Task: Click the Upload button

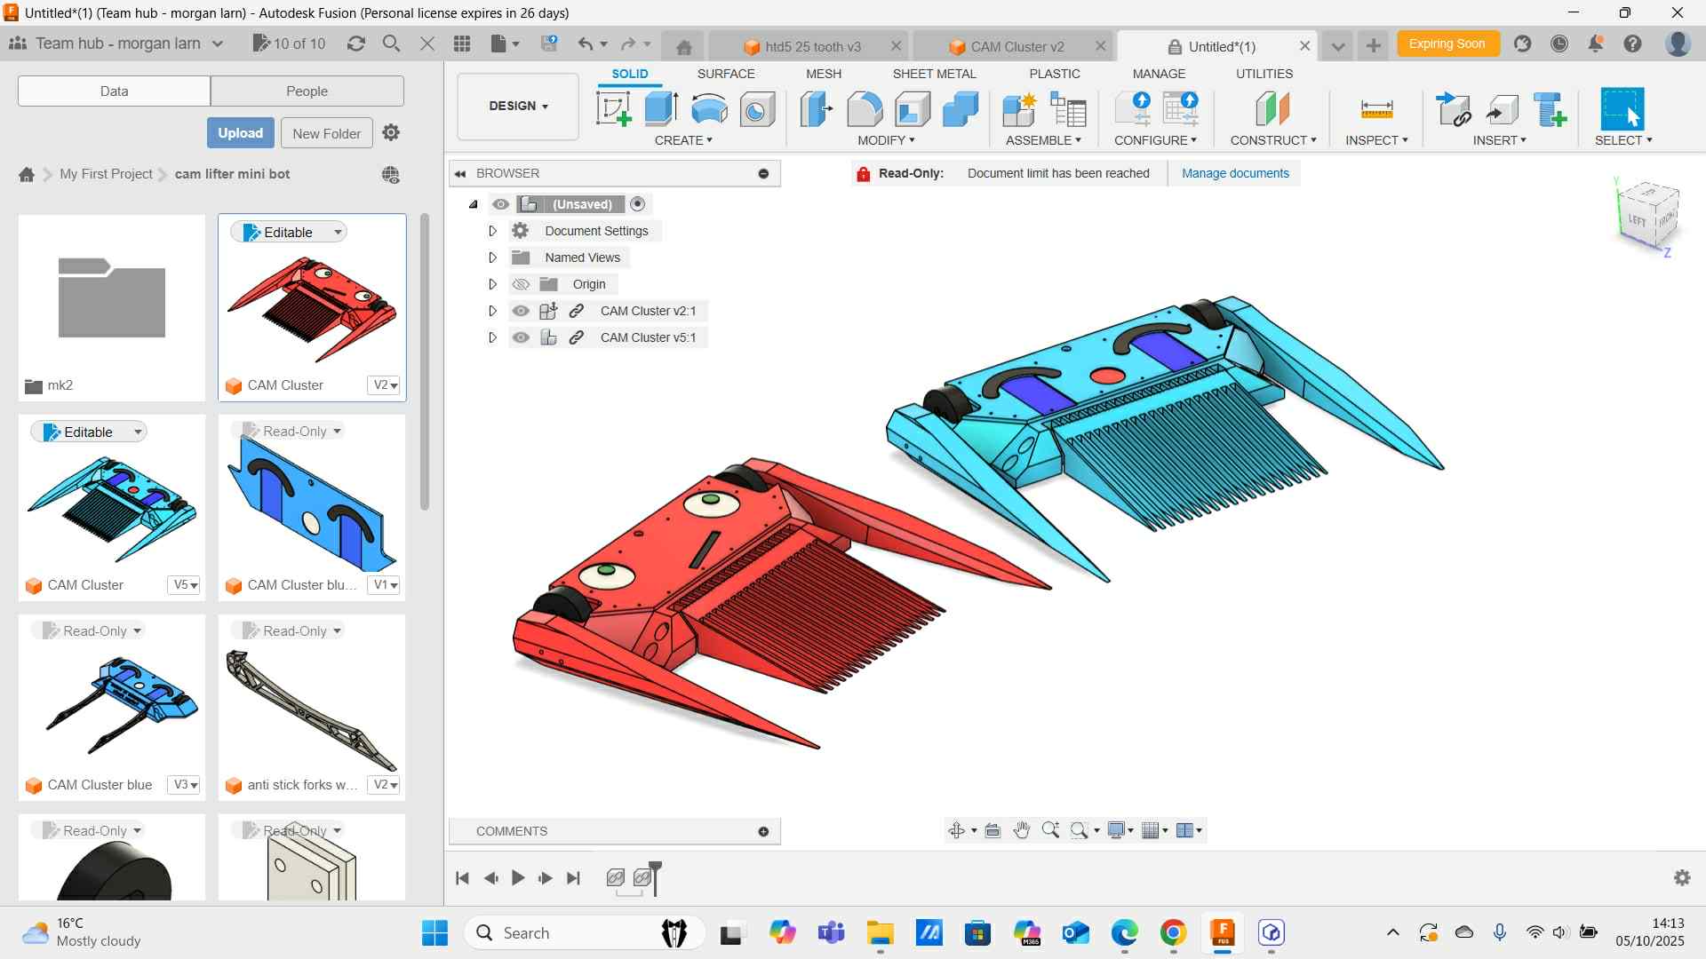Action: (x=240, y=133)
